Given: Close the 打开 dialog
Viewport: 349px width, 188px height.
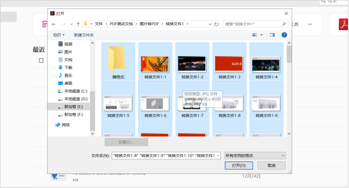Looking at the screenshot, I should click(x=286, y=14).
